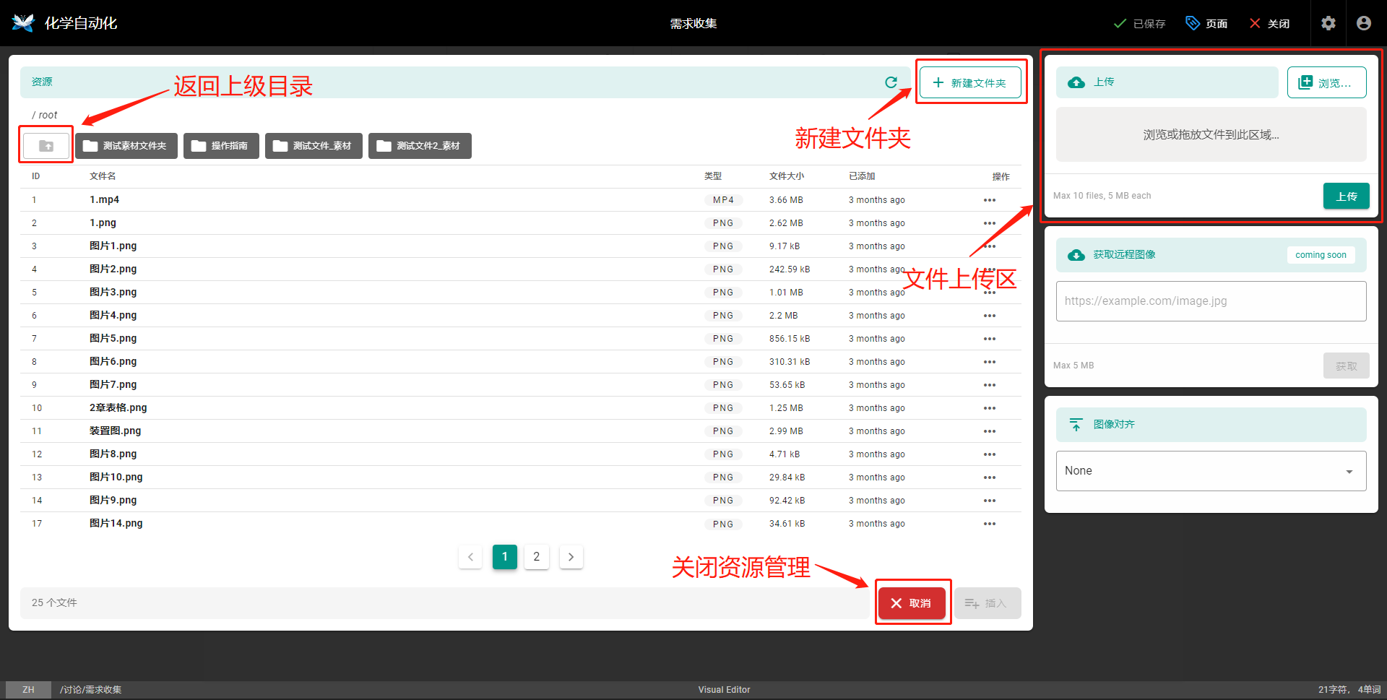Open the actions menu for 图片14.png
Viewport: 1387px width, 700px height.
click(x=989, y=523)
